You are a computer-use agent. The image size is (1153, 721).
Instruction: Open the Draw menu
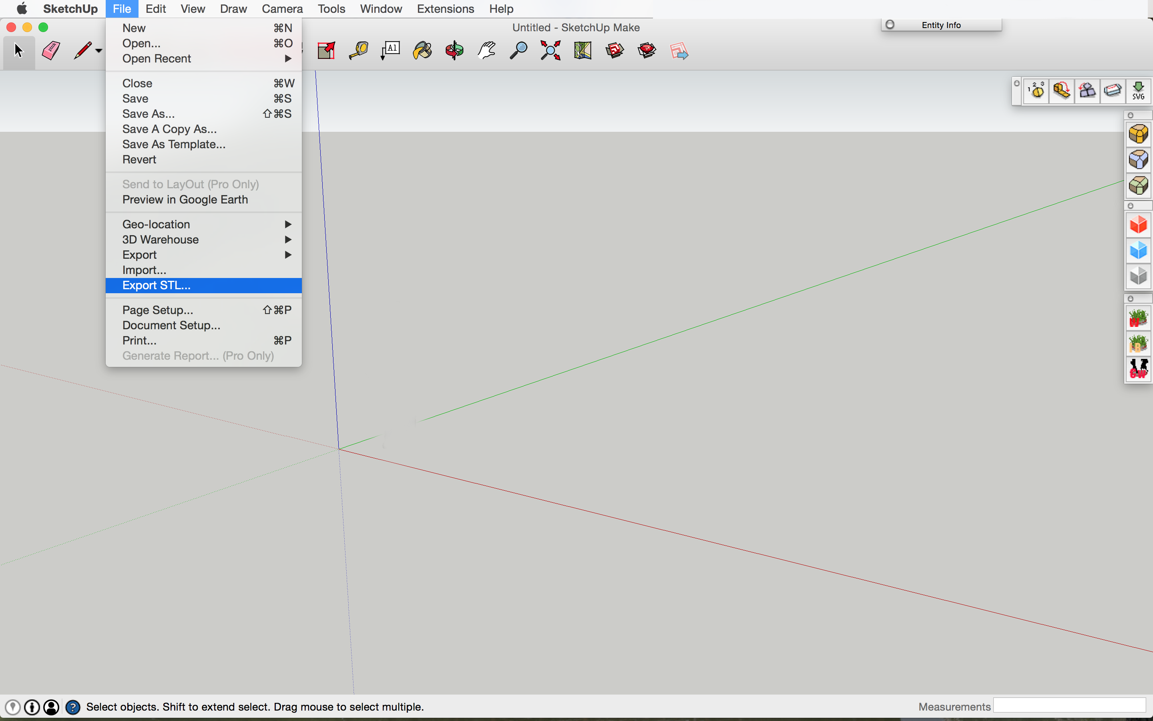point(233,8)
